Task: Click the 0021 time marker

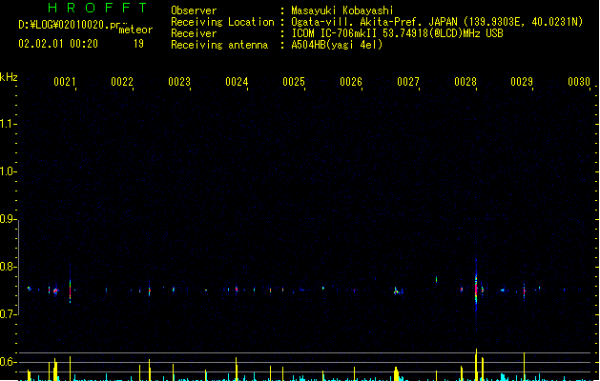Action: pos(64,82)
